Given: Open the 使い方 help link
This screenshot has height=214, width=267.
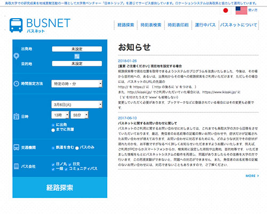Looking at the screenshot, I should click(x=253, y=10).
